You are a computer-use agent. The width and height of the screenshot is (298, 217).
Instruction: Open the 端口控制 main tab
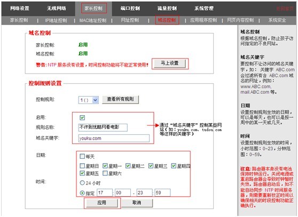tap(130, 8)
